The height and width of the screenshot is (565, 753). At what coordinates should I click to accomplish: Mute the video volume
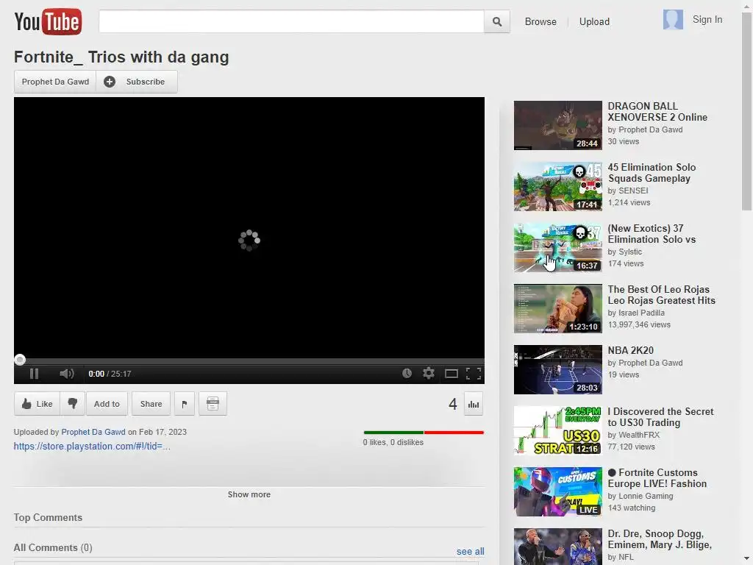[66, 373]
